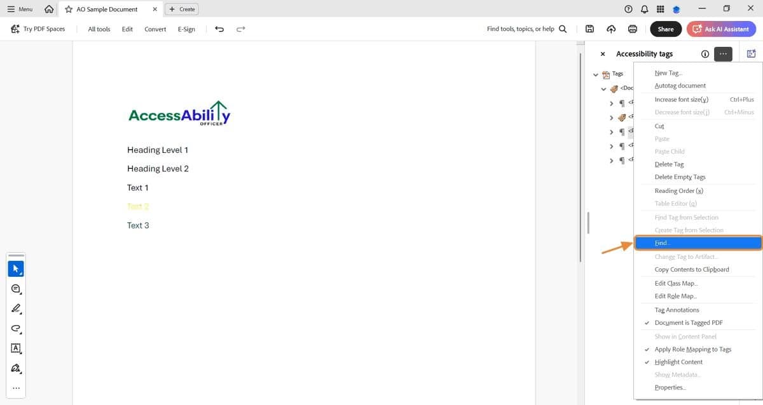Select the arrow Selection tool
The width and height of the screenshot is (763, 405).
pos(16,268)
